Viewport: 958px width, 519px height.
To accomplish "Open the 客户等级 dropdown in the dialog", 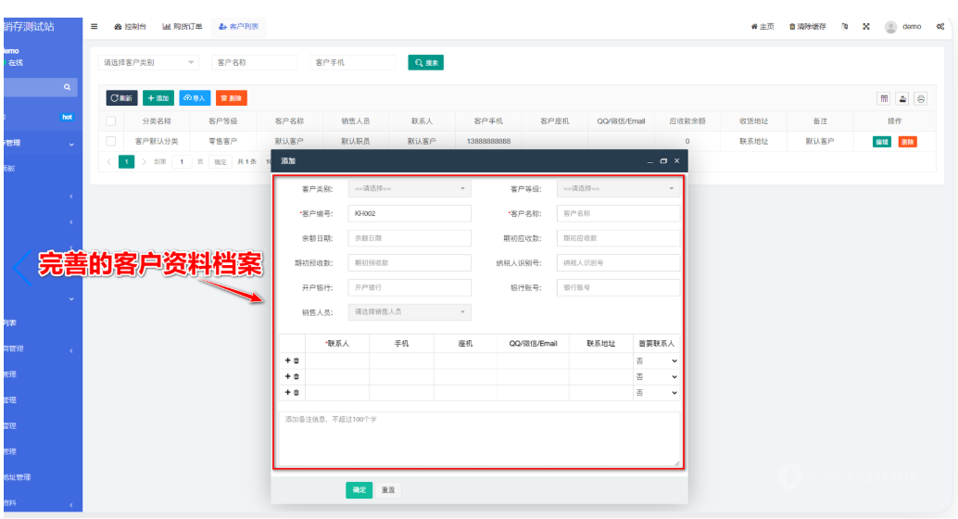I will click(618, 189).
